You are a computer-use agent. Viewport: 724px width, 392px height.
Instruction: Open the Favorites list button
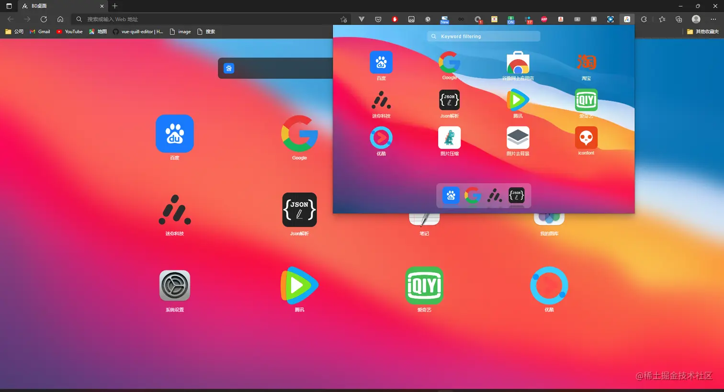pyautogui.click(x=662, y=19)
